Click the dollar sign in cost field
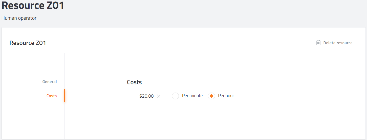367x140 pixels. 141,96
